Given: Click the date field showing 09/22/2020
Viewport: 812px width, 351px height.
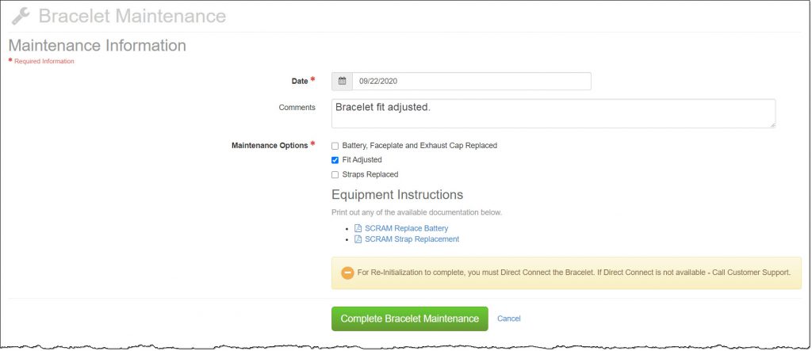Looking at the screenshot, I should click(x=471, y=81).
